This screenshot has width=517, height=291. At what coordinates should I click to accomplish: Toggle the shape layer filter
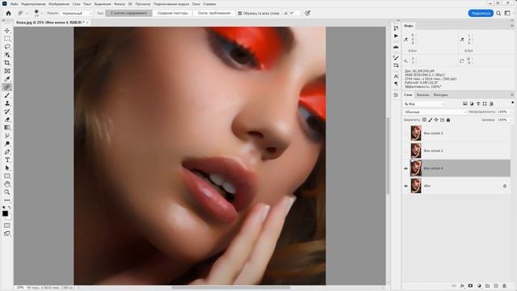pyautogui.click(x=485, y=104)
